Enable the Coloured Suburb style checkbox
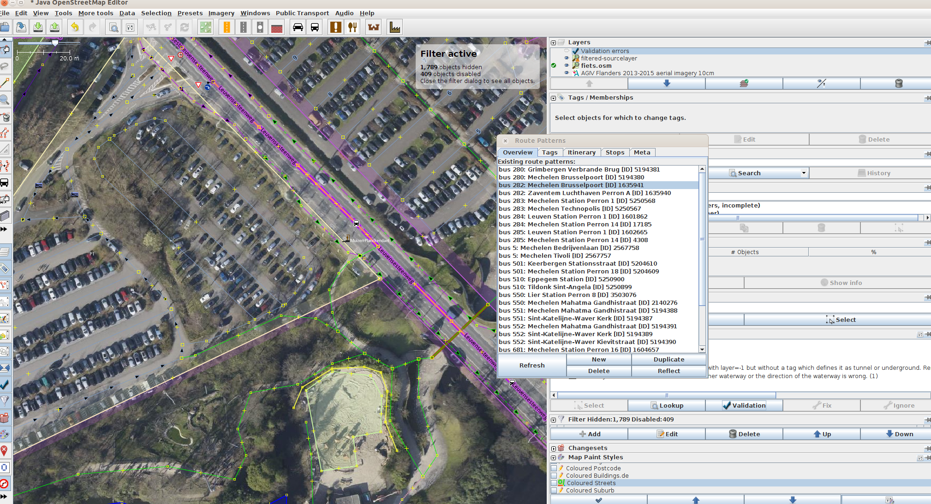Viewport: 931px width, 504px height. pyautogui.click(x=554, y=490)
